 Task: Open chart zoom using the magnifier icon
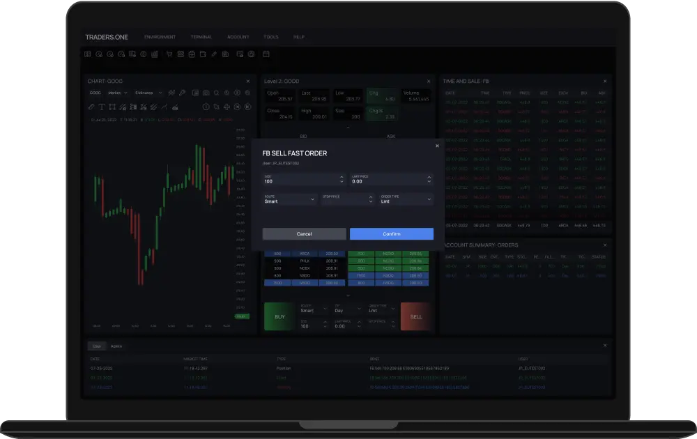216,93
